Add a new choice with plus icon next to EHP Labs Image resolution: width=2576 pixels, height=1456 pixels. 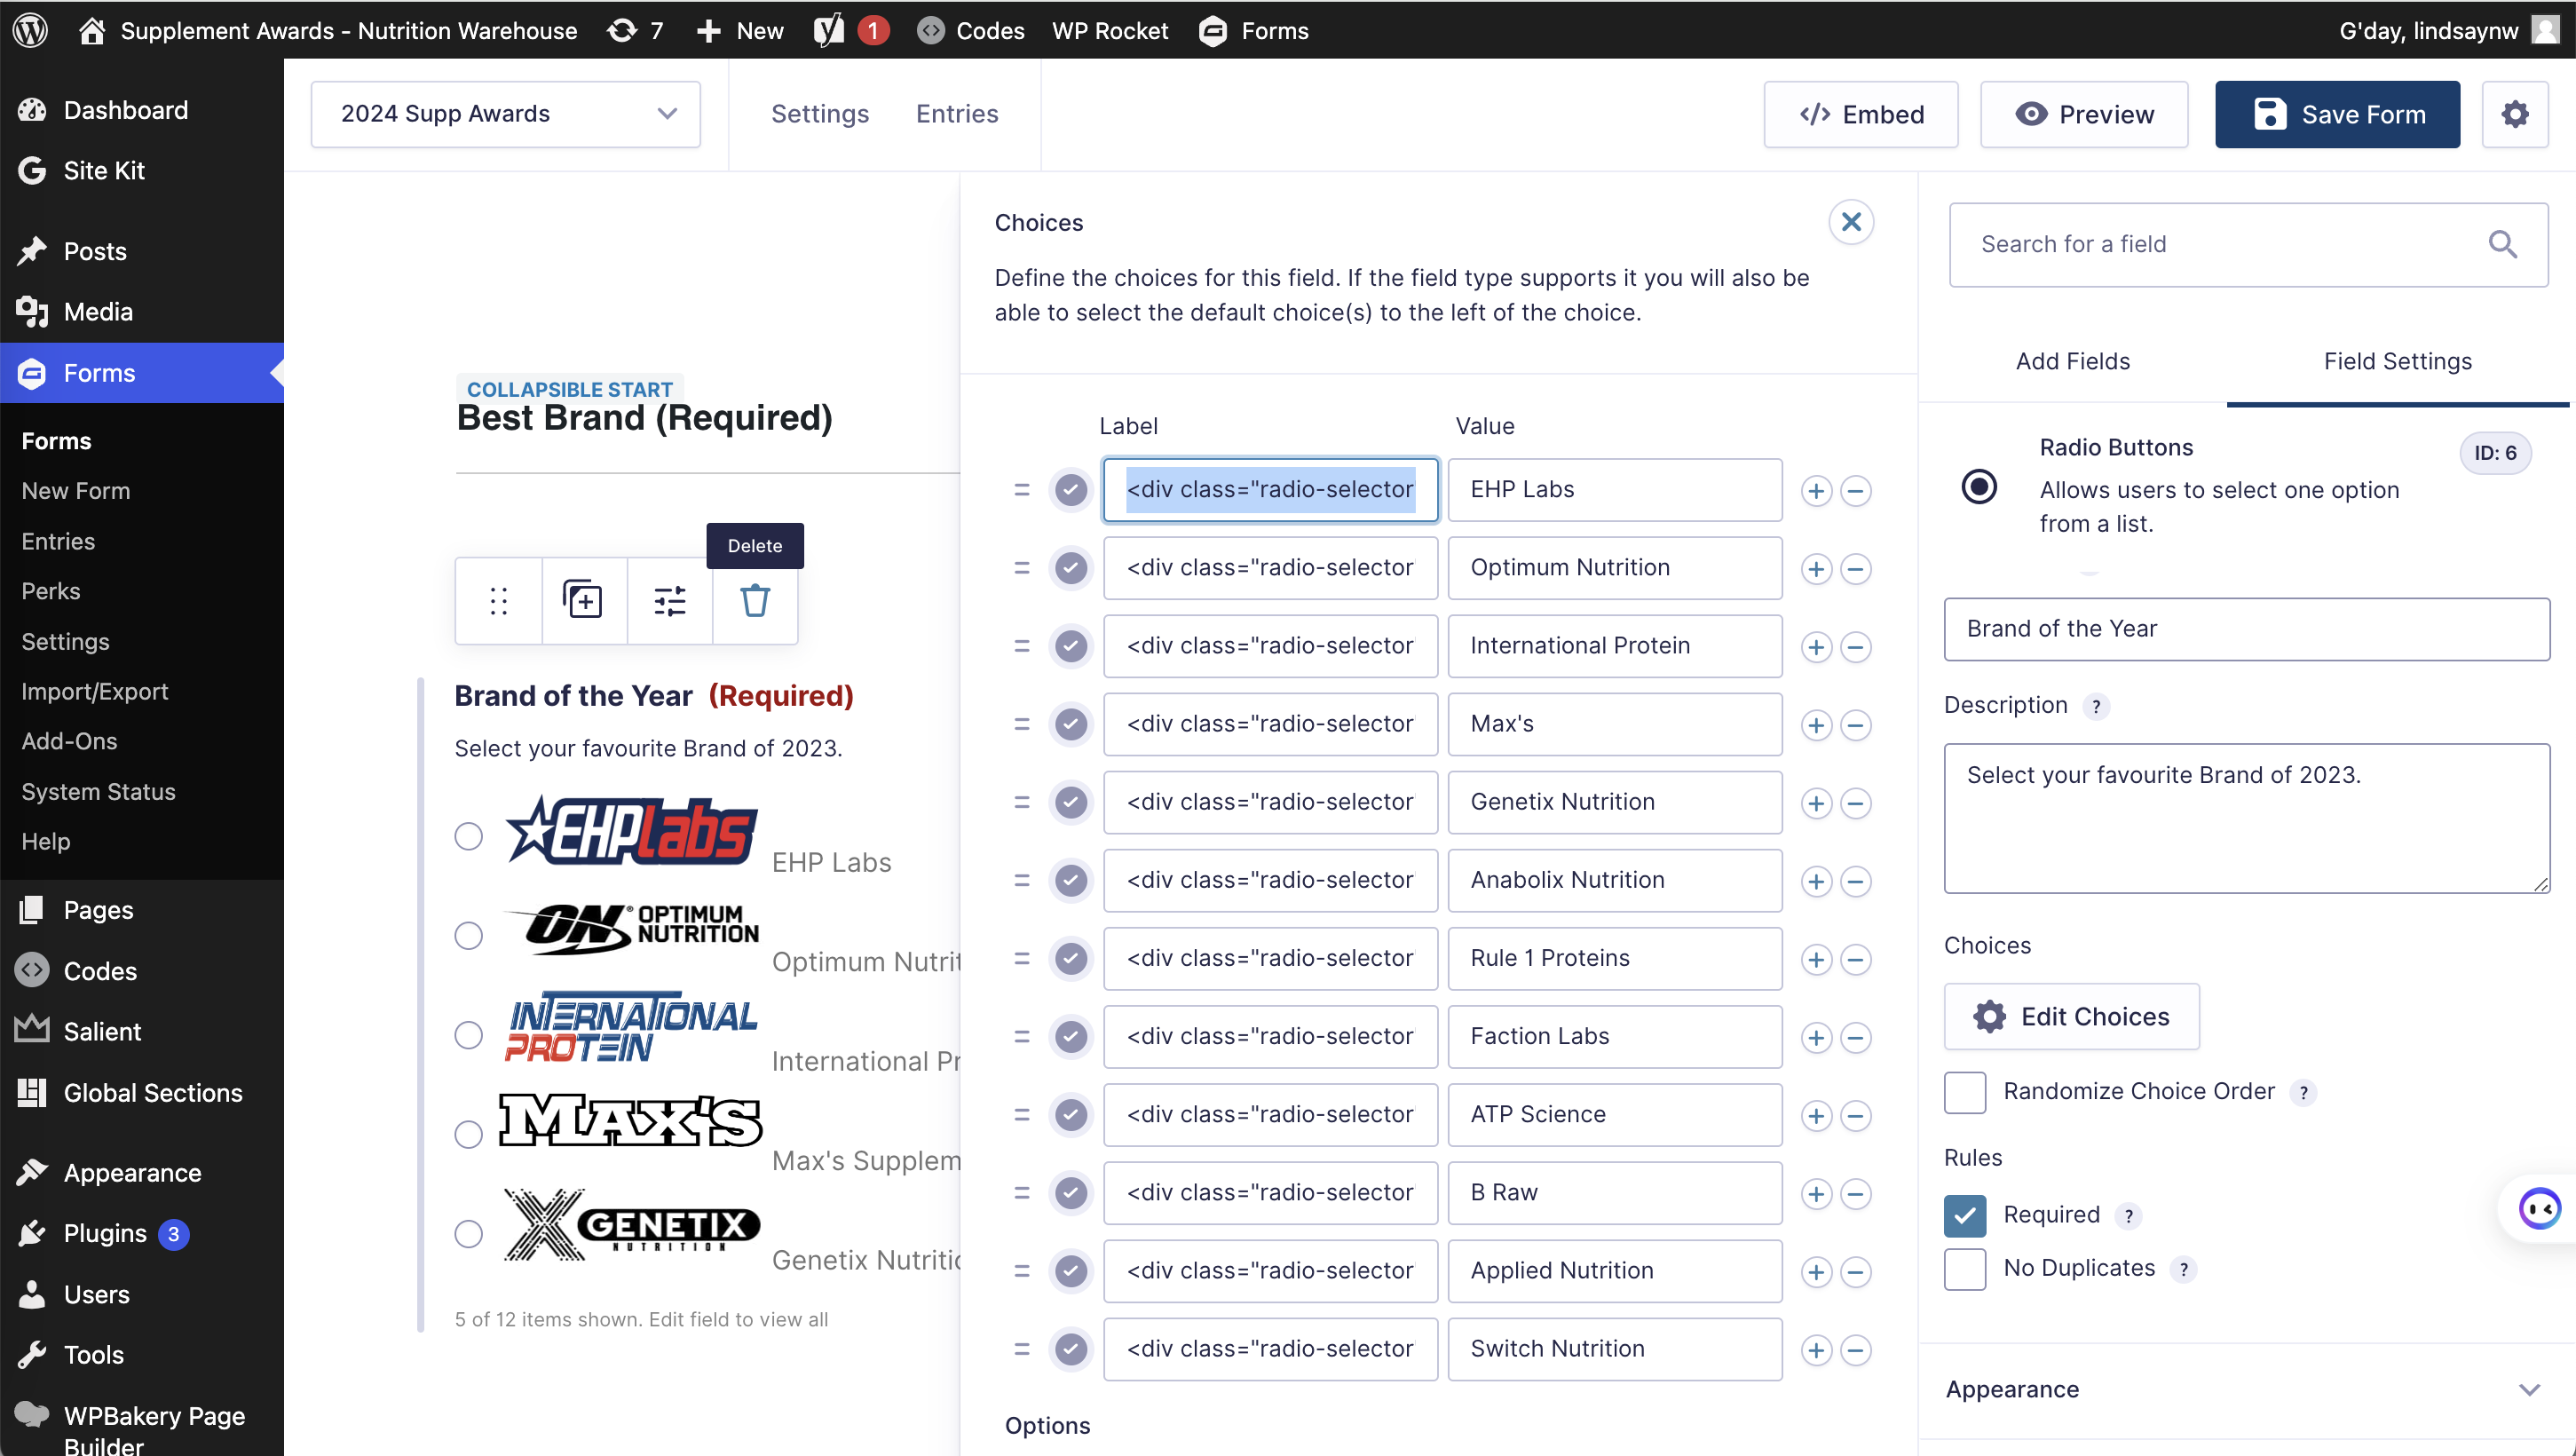1816,490
